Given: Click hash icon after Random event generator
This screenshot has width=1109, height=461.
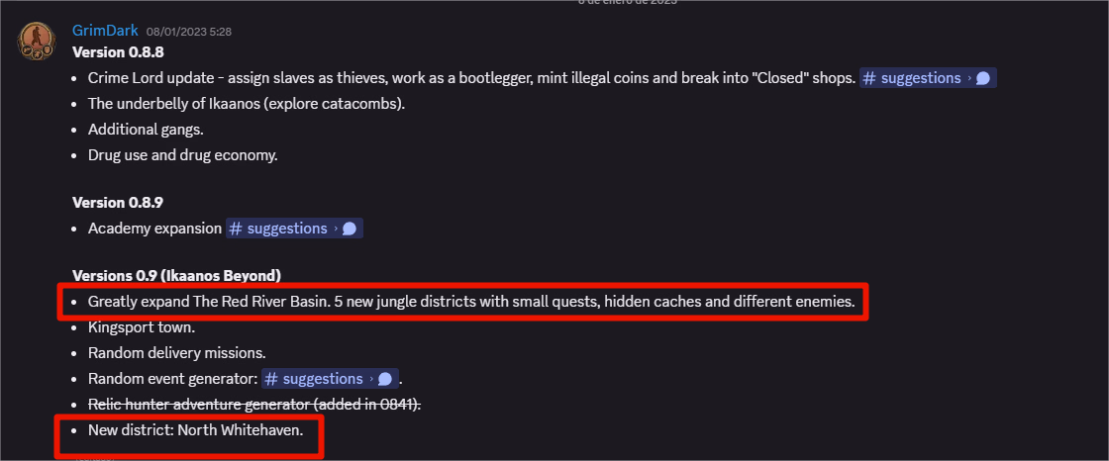Looking at the screenshot, I should pyautogui.click(x=271, y=379).
